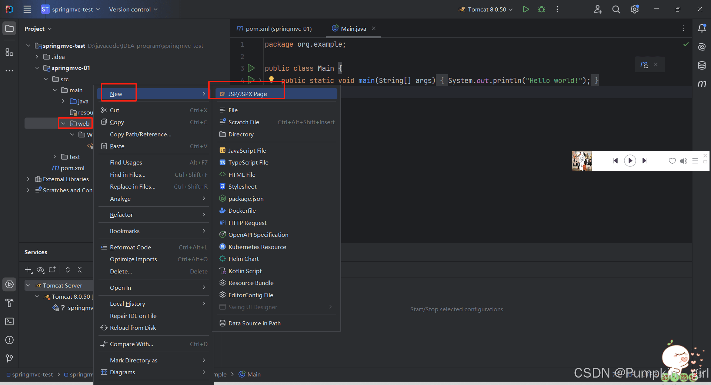Open the Database tool window
711x385 pixels.
click(702, 66)
